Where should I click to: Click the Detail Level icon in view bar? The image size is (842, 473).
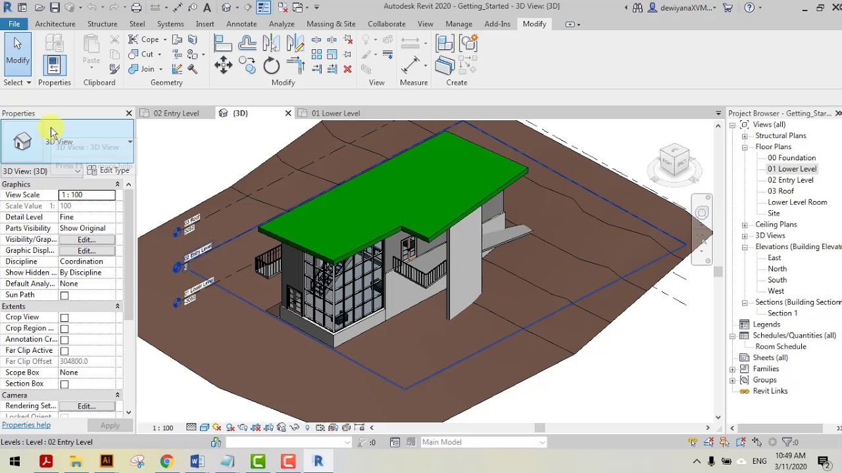click(191, 428)
